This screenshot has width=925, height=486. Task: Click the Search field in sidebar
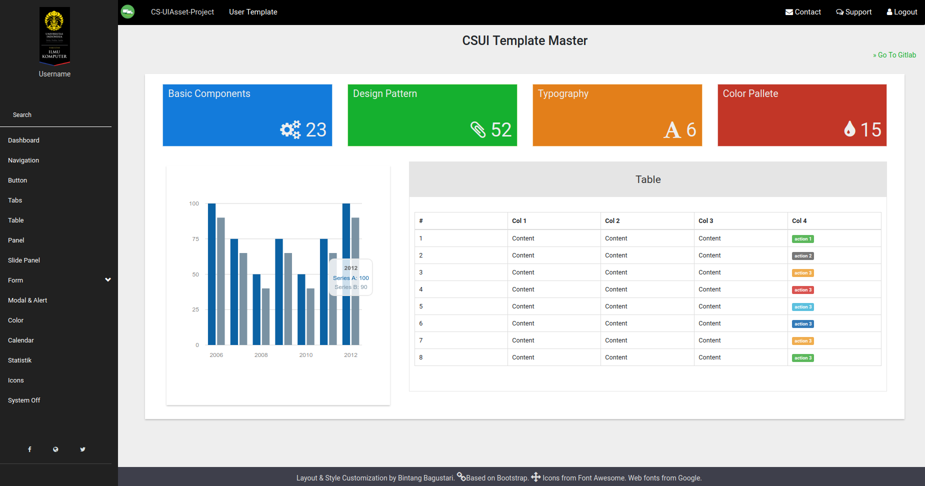tap(55, 115)
